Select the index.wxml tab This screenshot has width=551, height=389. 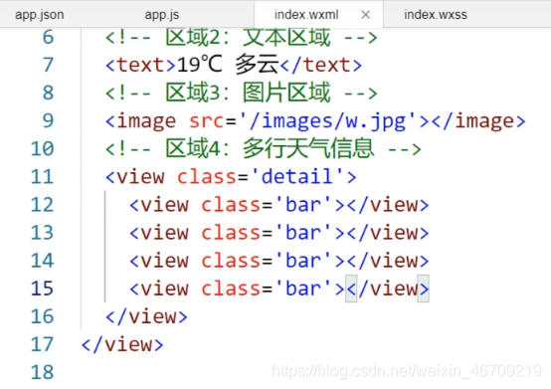pyautogui.click(x=306, y=15)
